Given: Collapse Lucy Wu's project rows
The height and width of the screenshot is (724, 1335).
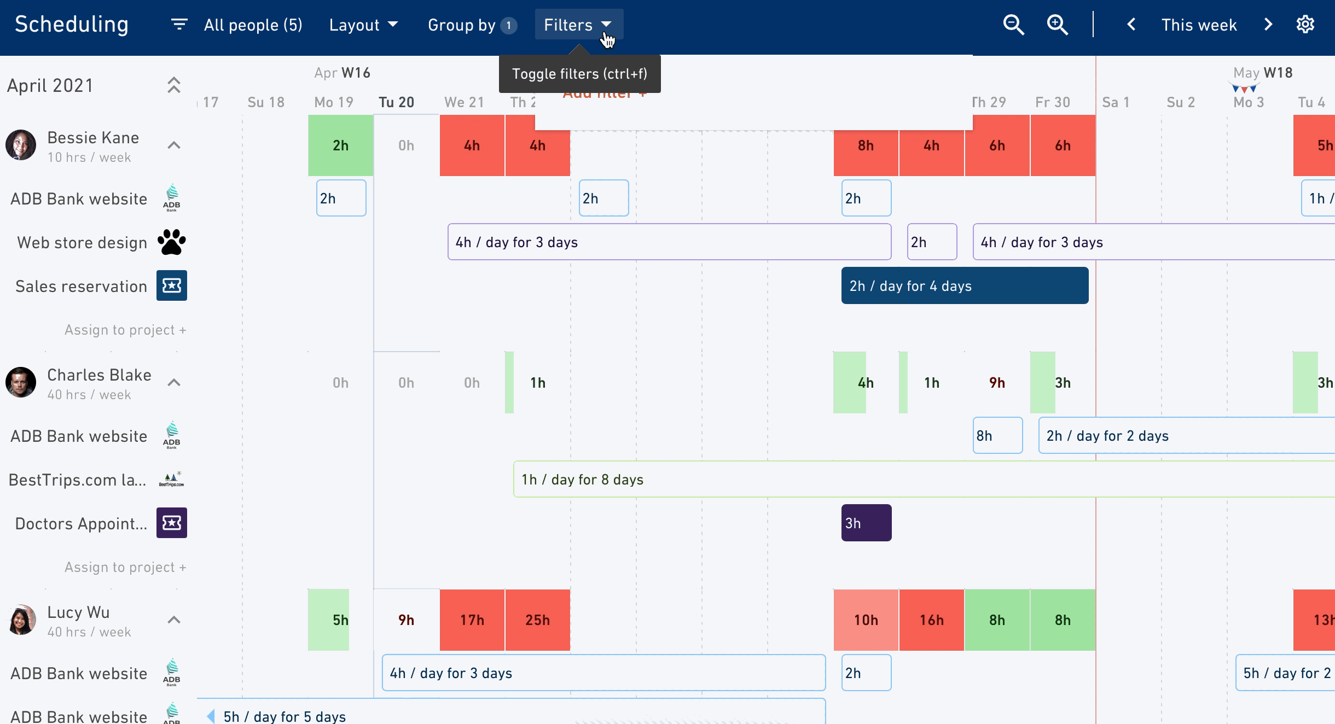Looking at the screenshot, I should [173, 620].
